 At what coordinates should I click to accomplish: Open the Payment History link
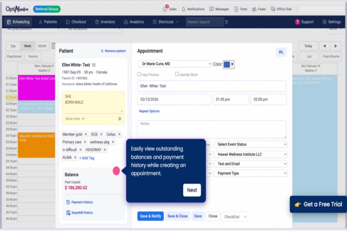click(82, 202)
